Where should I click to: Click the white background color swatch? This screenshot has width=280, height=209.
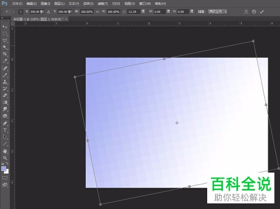[7, 172]
